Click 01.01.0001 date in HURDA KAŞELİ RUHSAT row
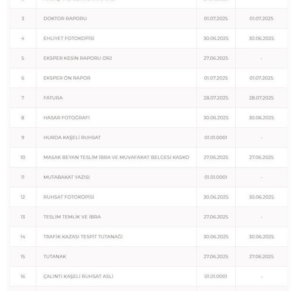This screenshot has height=291, width=291. point(216,138)
